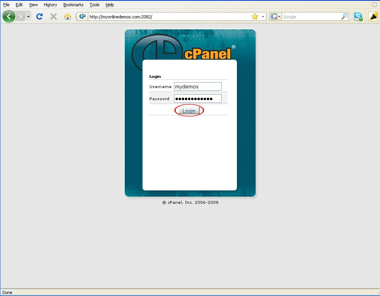Click the Skype toolbar icon
This screenshot has height=296, width=380.
tap(358, 16)
